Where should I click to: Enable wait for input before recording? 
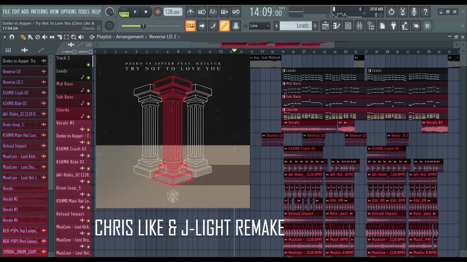click(x=202, y=12)
